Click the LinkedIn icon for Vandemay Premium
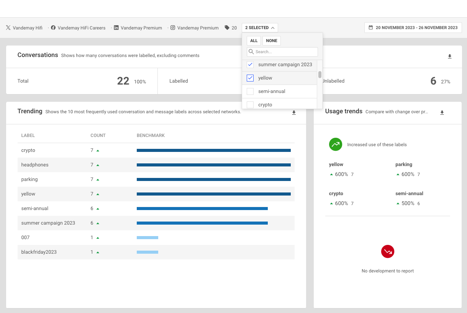Screen dimensions: 467x313 pyautogui.click(x=116, y=28)
